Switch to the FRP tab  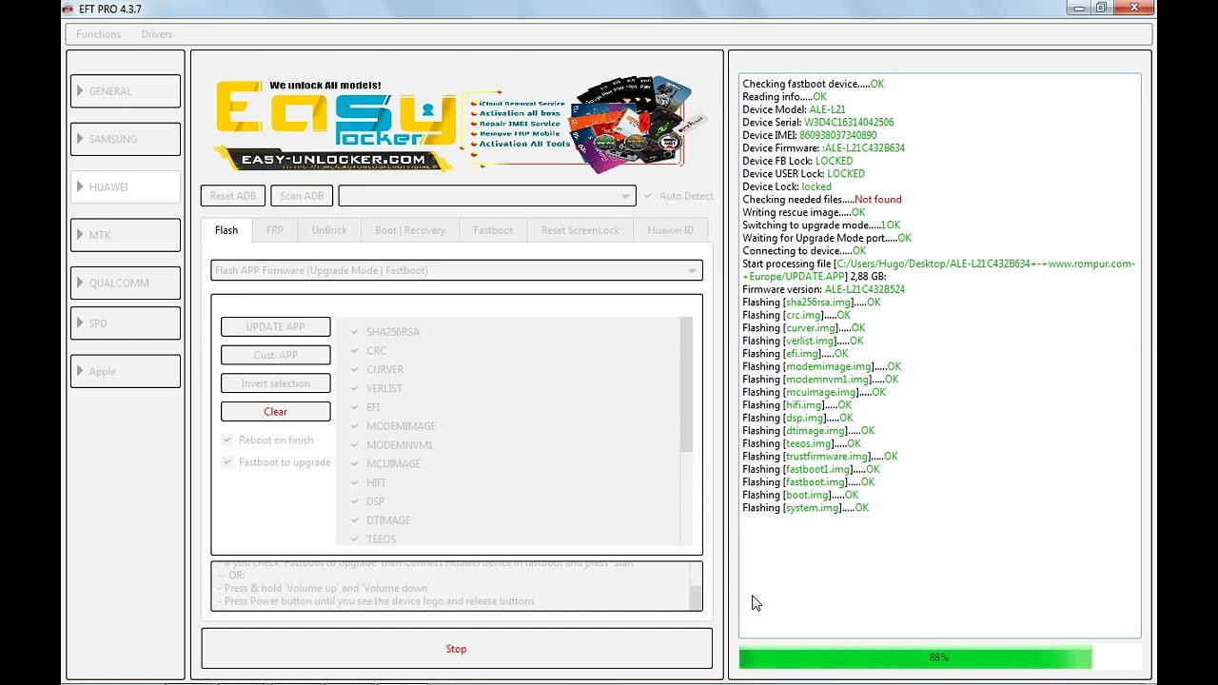275,230
